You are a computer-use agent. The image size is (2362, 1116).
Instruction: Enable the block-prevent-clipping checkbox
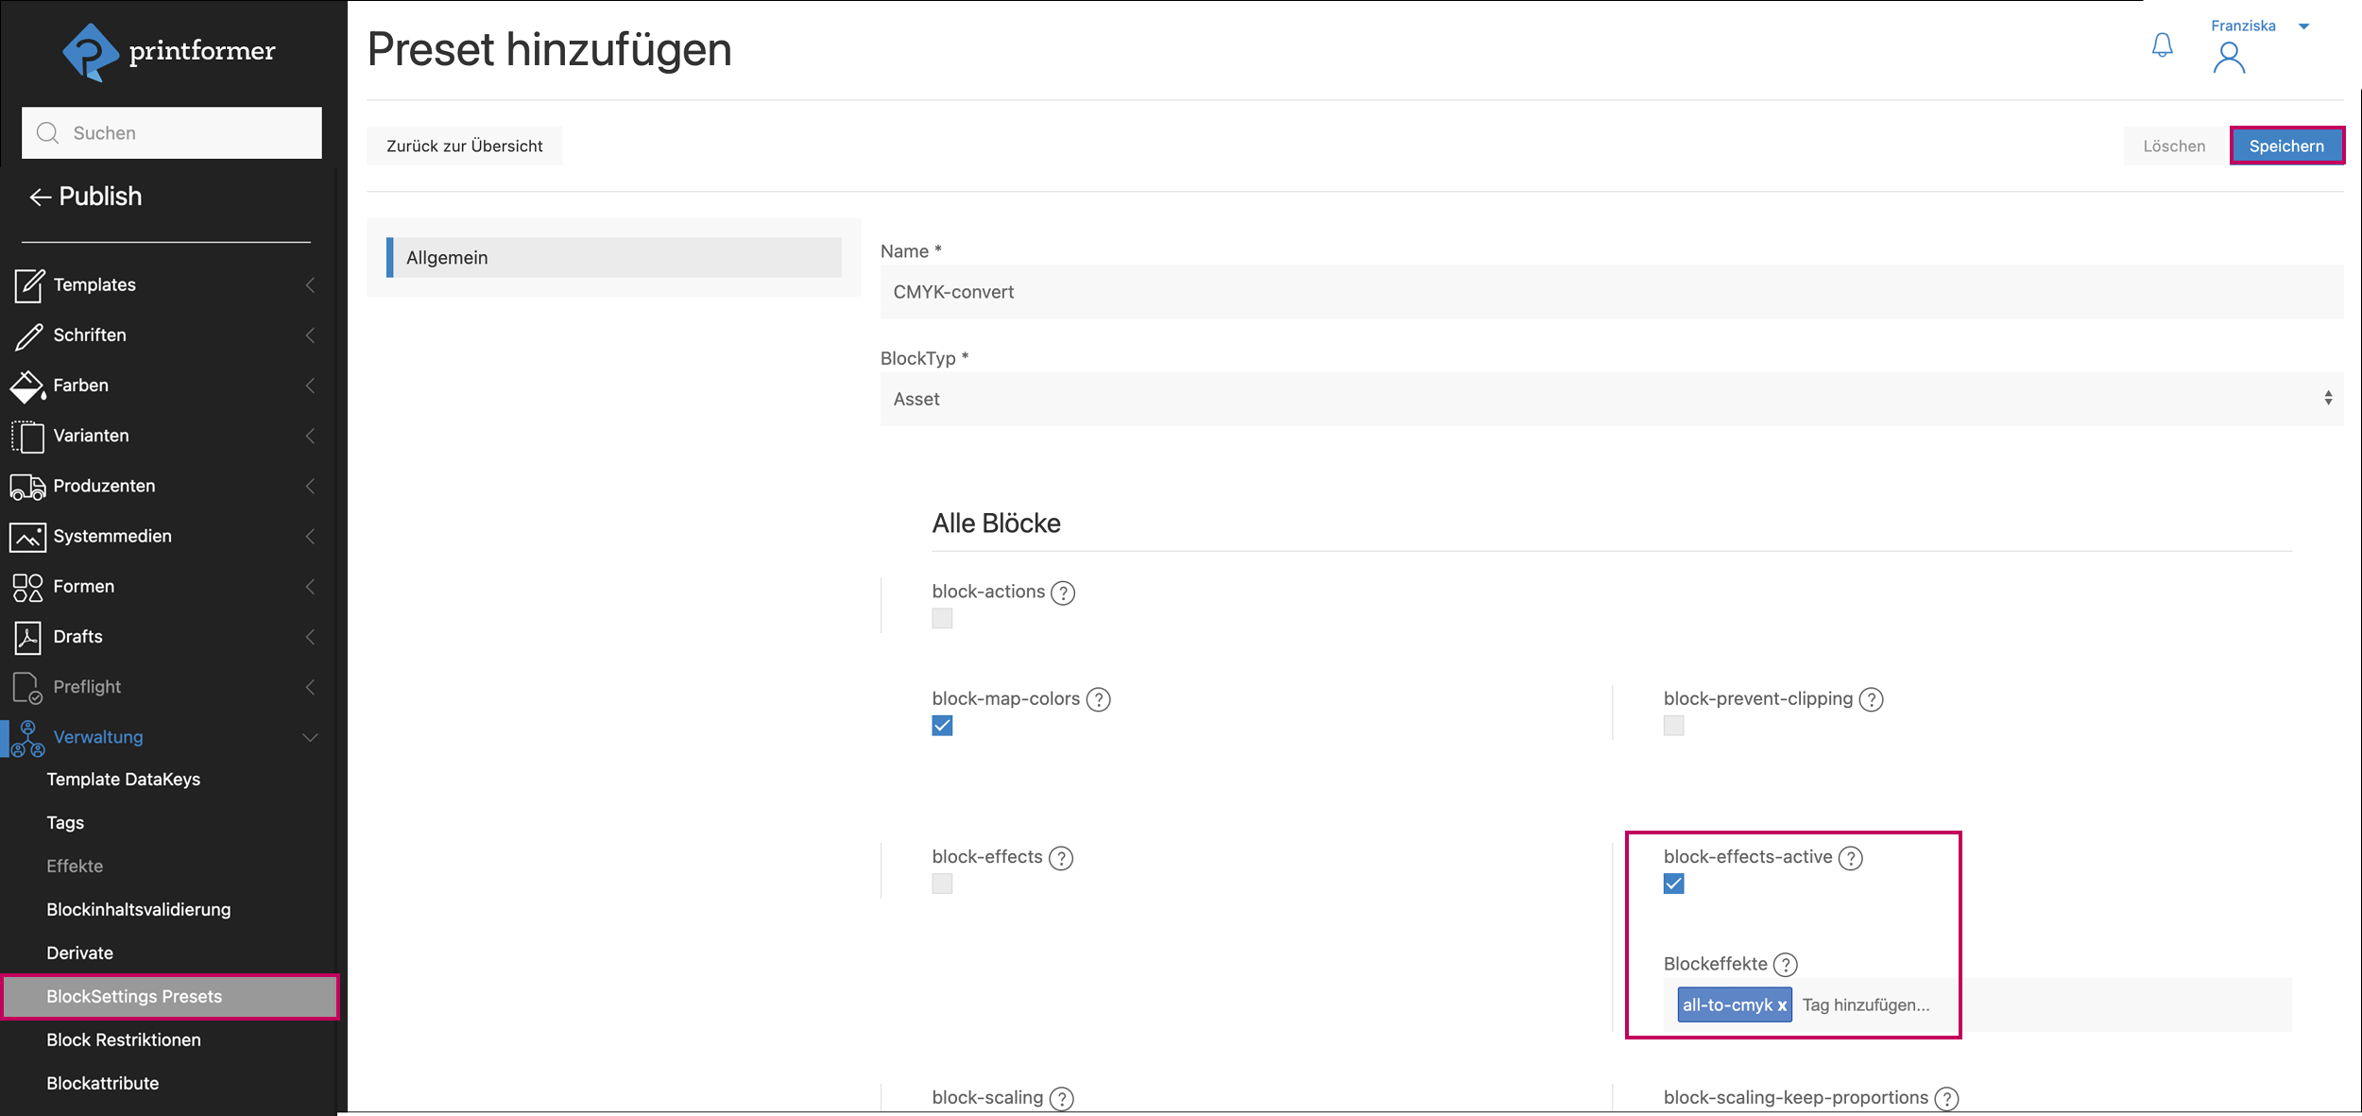[x=1673, y=726]
